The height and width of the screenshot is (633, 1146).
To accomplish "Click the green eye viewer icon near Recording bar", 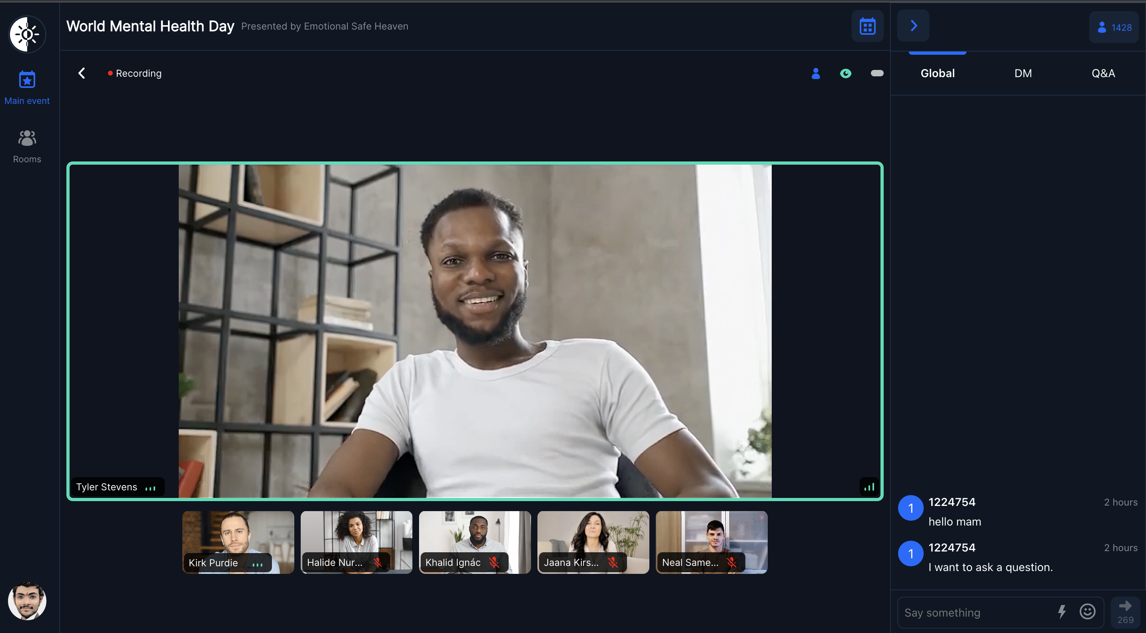I will point(846,74).
